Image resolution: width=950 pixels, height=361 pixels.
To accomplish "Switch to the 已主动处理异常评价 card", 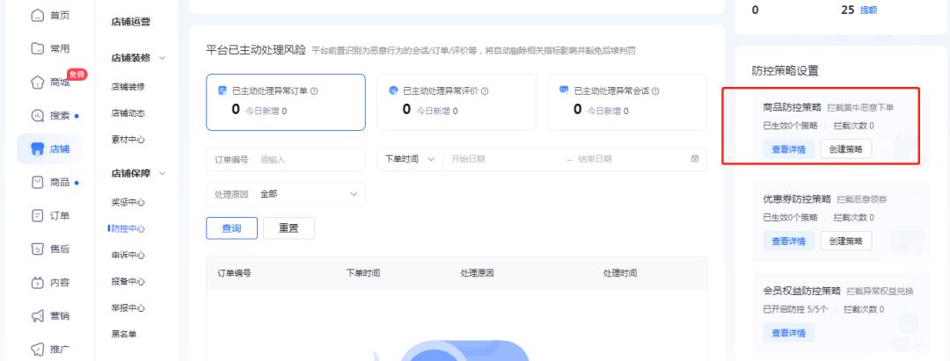I will [457, 102].
